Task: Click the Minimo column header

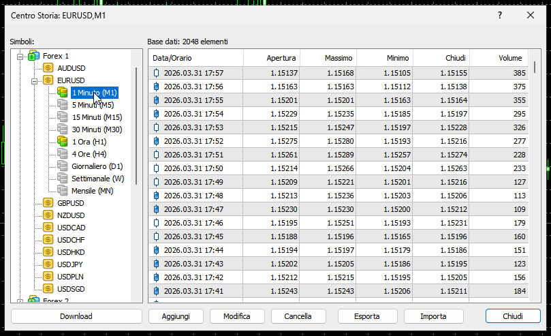Action: (385, 58)
